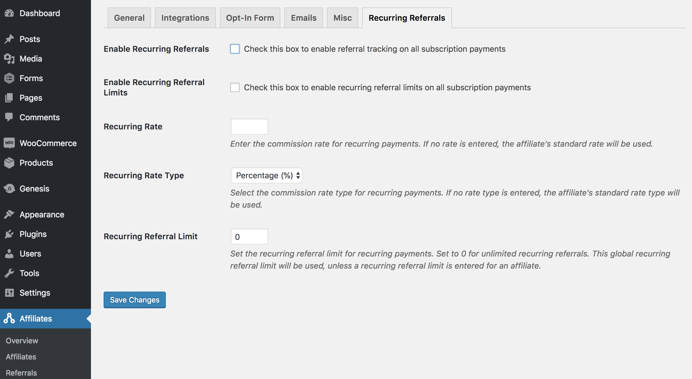Viewport: 692px width, 379px height.
Task: Open Users person icon
Action: (x=9, y=254)
